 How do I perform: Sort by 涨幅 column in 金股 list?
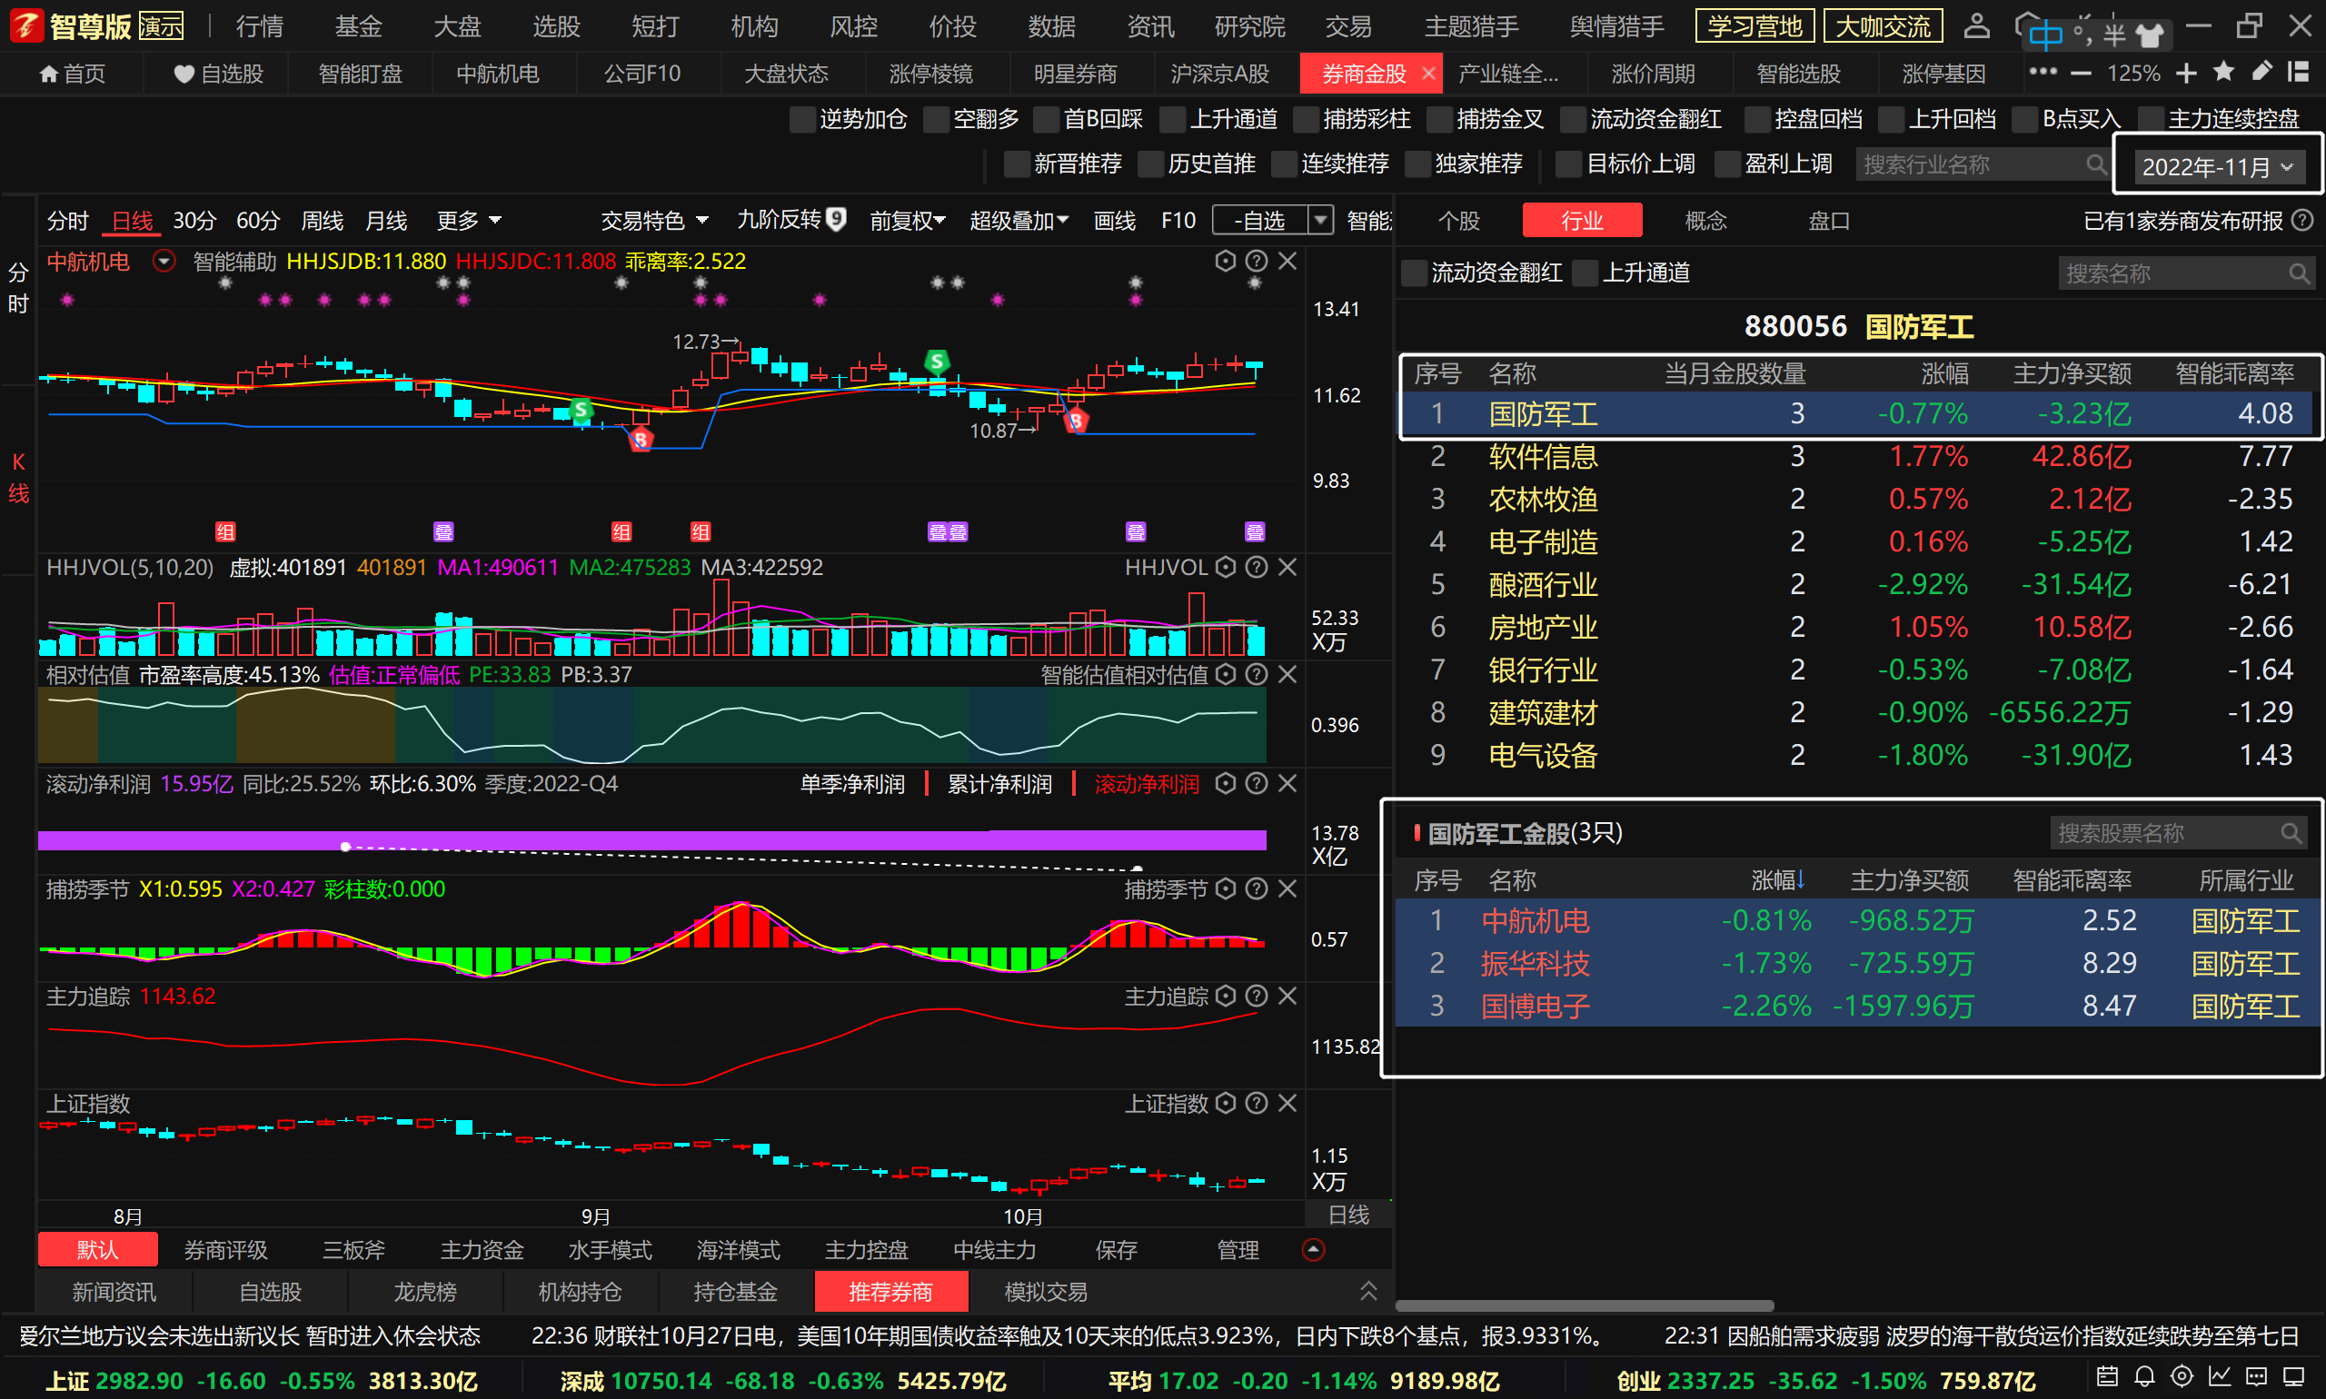pyautogui.click(x=1778, y=879)
